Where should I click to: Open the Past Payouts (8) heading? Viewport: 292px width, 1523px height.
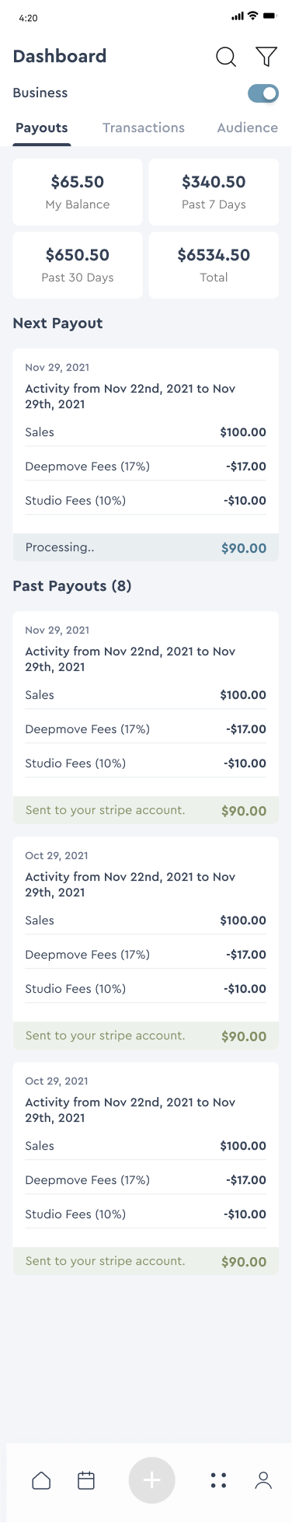(72, 586)
